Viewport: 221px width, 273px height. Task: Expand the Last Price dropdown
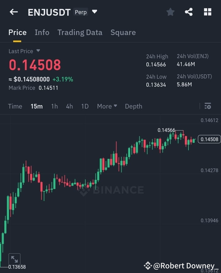38,51
